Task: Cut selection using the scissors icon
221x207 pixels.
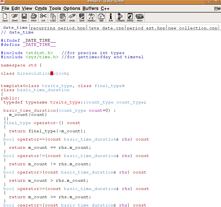Action: pos(43,17)
